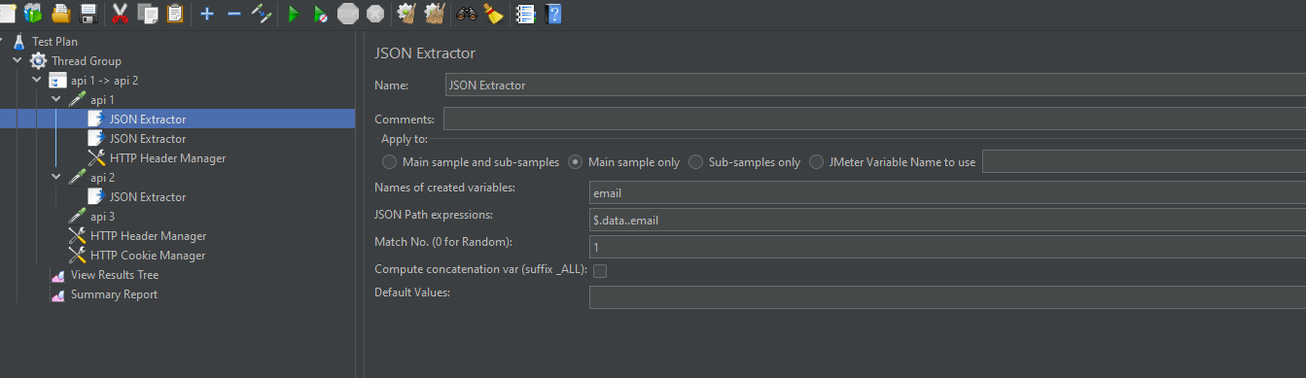Select HTTP Header Manager below api 3

pos(148,236)
